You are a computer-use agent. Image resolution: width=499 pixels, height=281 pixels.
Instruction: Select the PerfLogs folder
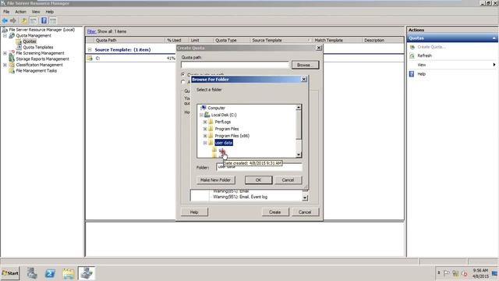coord(223,122)
